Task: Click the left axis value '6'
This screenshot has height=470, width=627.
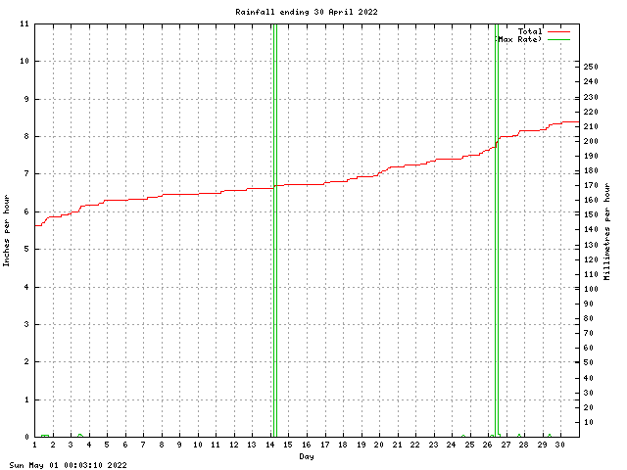Action: (26, 211)
